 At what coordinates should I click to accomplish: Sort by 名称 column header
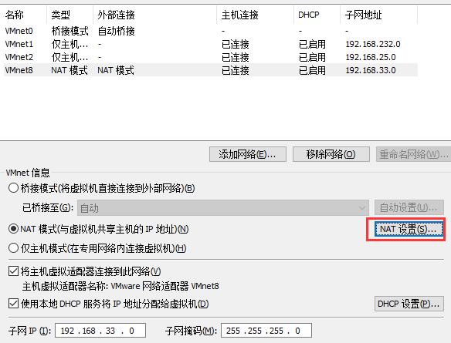(25, 15)
